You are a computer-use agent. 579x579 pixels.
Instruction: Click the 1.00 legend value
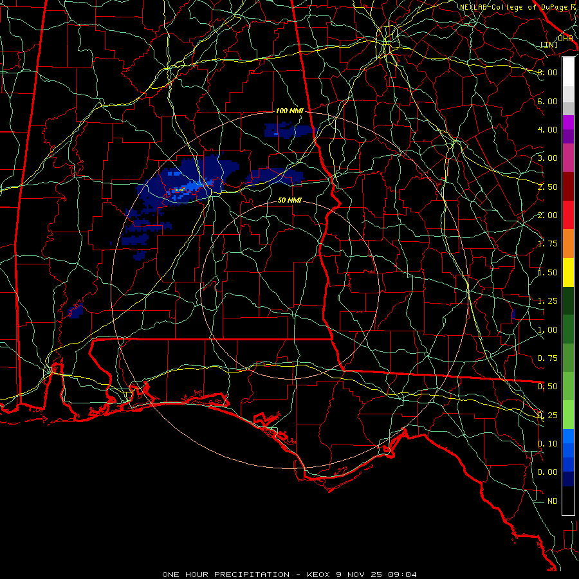pos(547,330)
